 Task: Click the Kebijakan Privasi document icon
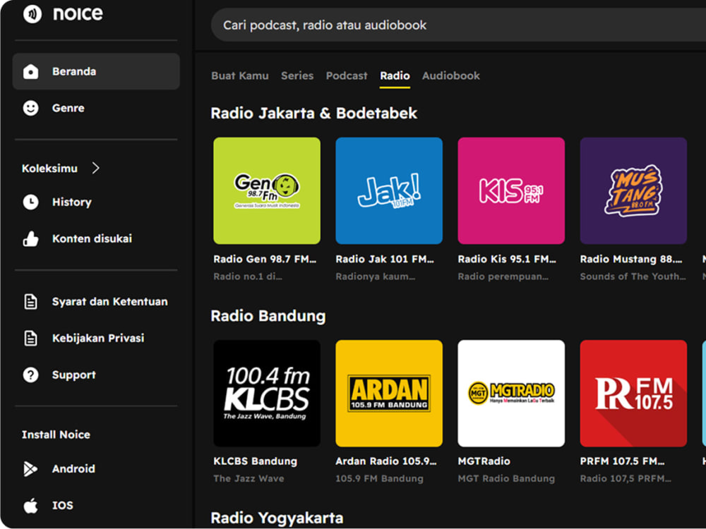pos(30,338)
